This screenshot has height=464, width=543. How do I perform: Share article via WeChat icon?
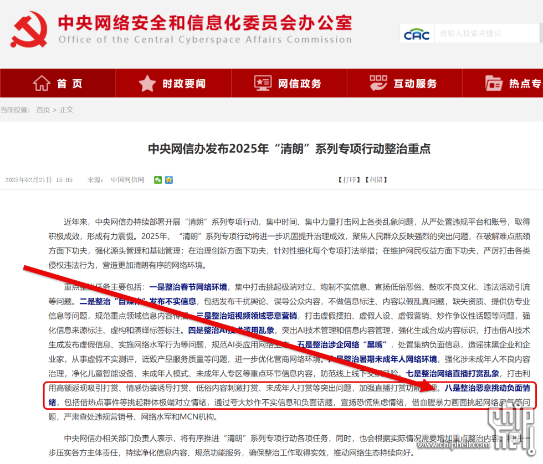[x=158, y=180]
